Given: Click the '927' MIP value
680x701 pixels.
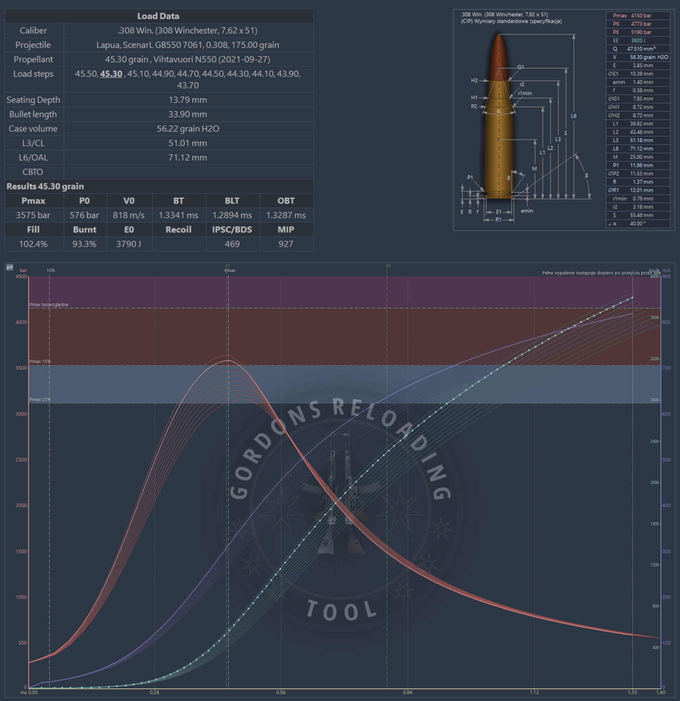Looking at the screenshot, I should (x=286, y=244).
